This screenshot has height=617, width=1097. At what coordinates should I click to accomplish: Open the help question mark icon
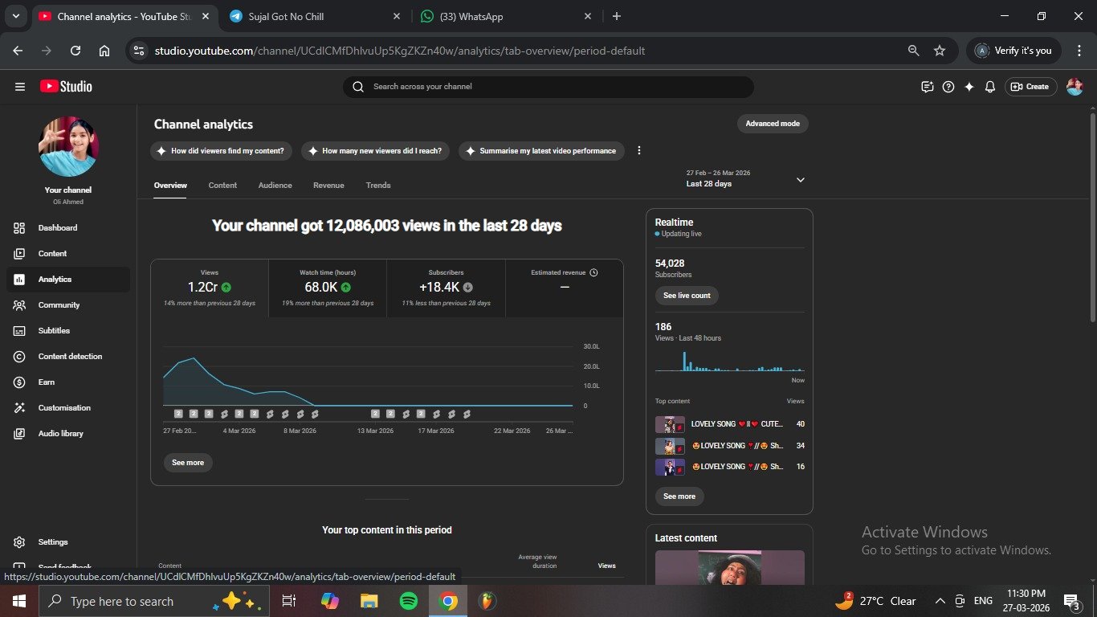(948, 87)
